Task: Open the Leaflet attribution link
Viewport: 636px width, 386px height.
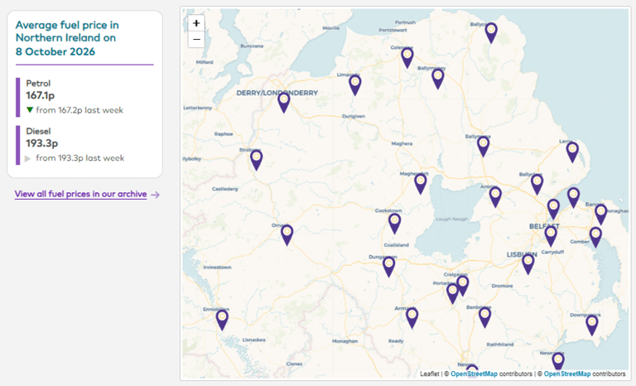Action: click(429, 374)
